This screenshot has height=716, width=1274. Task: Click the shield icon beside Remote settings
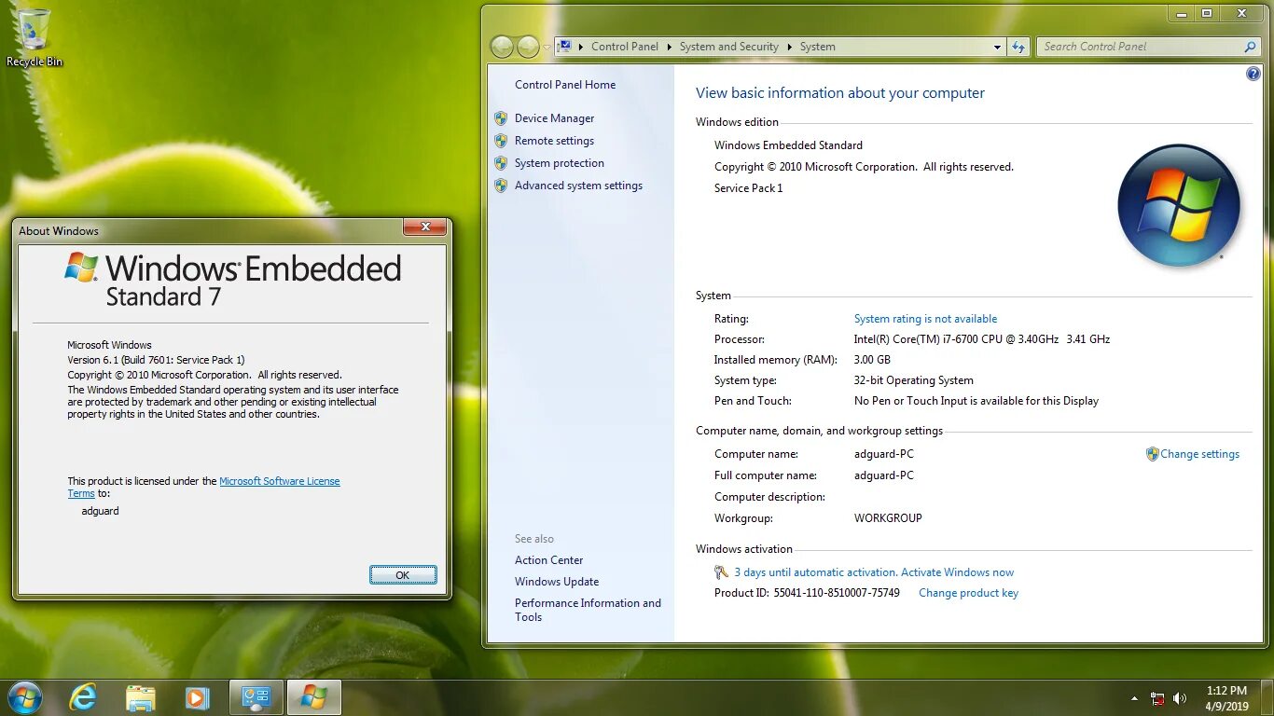[501, 141]
